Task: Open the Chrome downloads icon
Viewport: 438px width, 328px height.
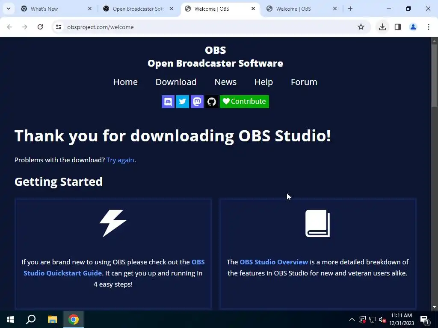Action: click(x=382, y=27)
